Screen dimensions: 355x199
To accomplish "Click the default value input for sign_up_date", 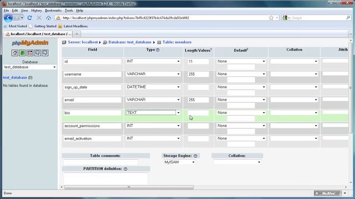I will [x=241, y=92].
